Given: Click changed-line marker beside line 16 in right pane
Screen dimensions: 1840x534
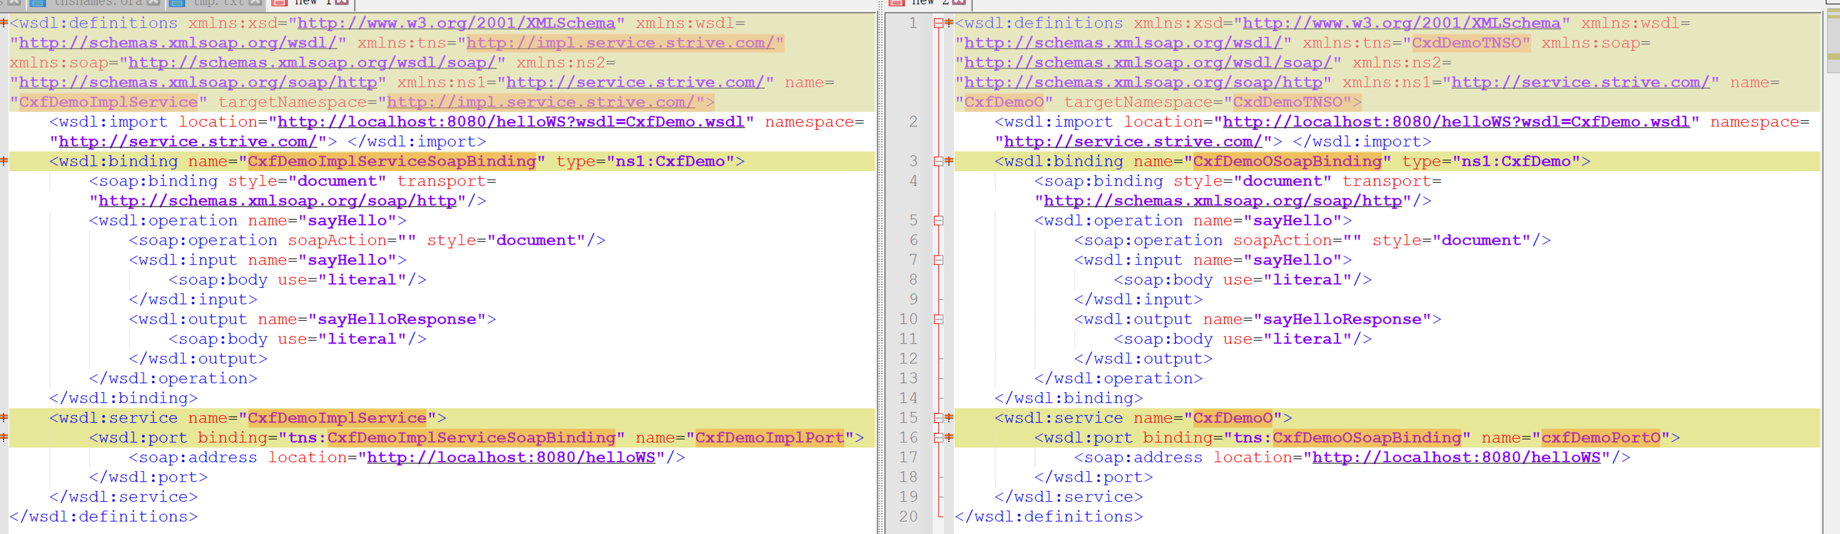Looking at the screenshot, I should click(x=949, y=438).
